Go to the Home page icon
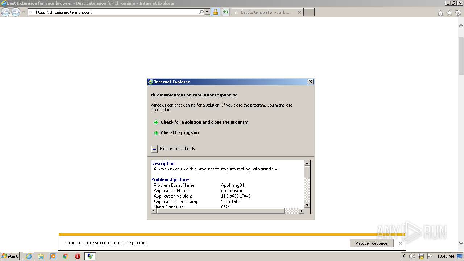Image resolution: width=464 pixels, height=261 pixels. 440,13
